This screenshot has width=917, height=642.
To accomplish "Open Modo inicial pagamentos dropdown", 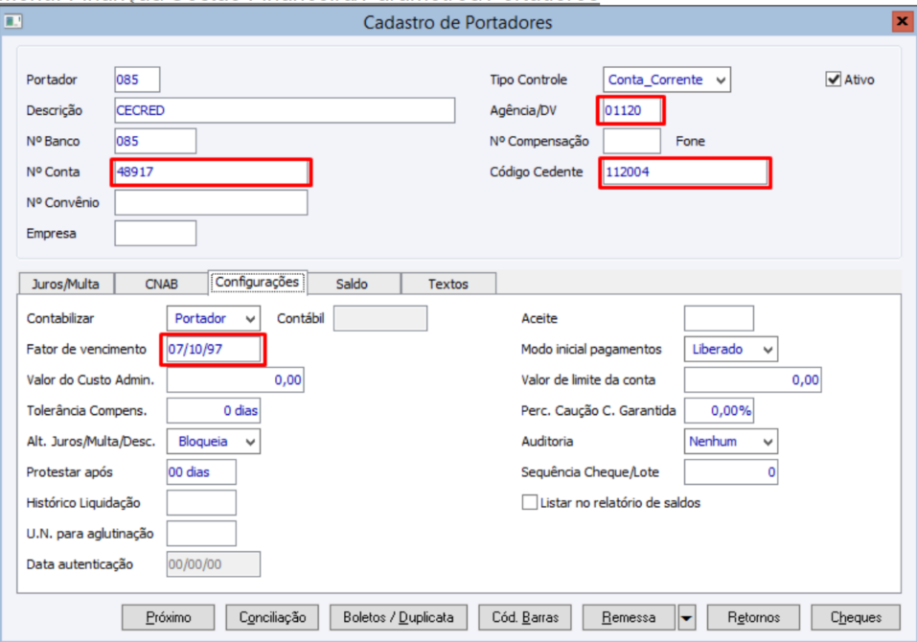I will 768,350.
